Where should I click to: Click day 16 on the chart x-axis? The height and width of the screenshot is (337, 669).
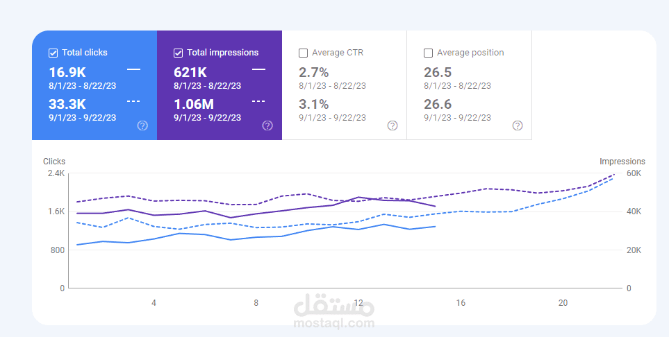[461, 303]
